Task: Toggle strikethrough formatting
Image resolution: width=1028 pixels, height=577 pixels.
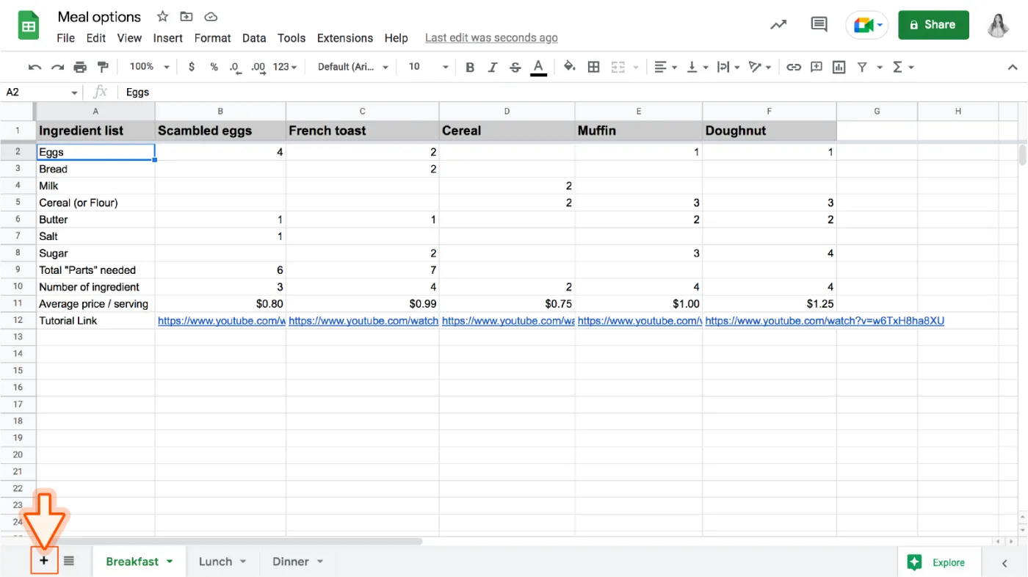Action: pyautogui.click(x=515, y=67)
